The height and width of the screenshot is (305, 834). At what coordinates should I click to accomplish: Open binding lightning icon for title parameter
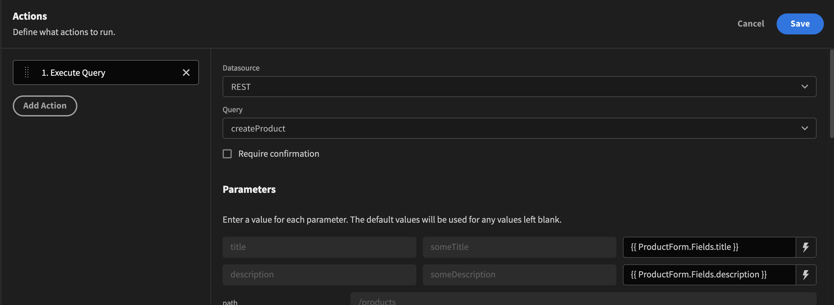pyautogui.click(x=806, y=247)
